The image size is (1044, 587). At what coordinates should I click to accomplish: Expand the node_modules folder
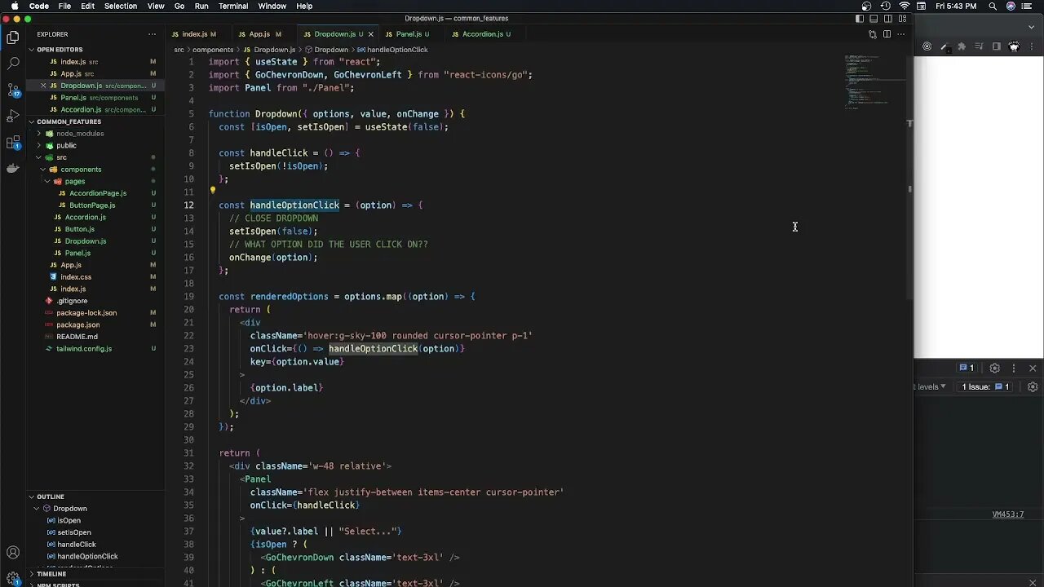(39, 134)
